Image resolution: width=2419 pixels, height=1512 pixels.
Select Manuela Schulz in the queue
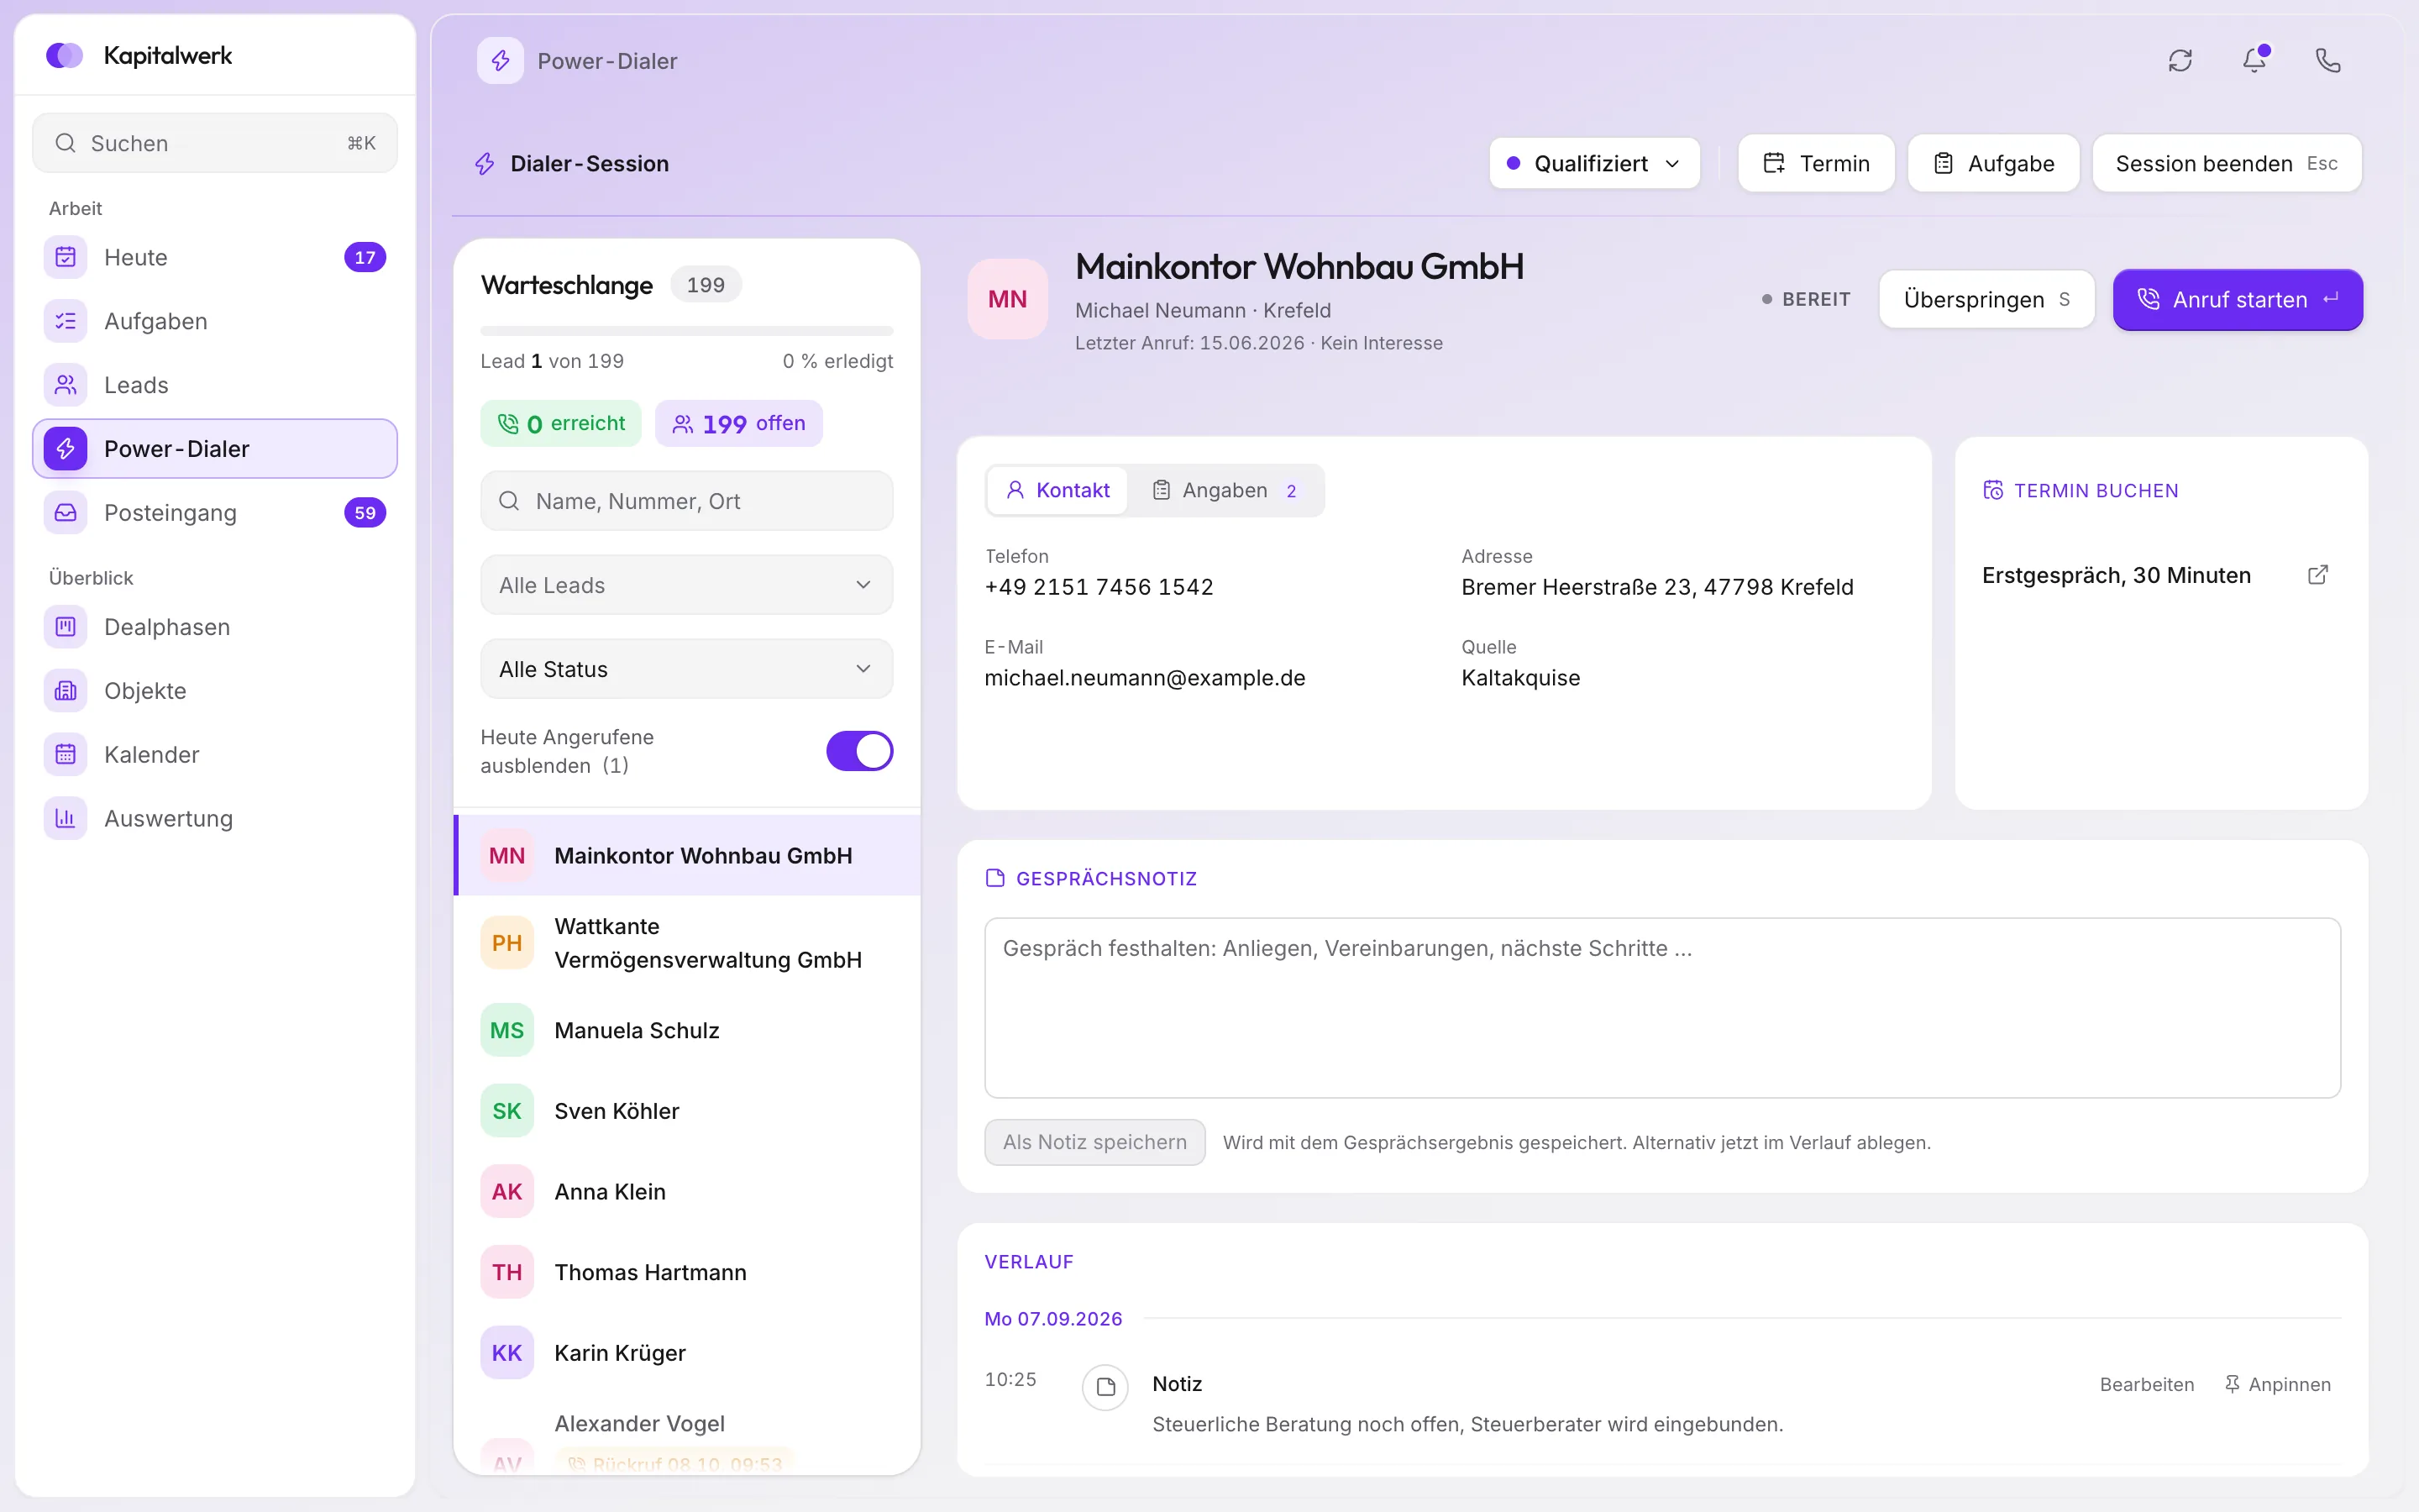point(685,1030)
